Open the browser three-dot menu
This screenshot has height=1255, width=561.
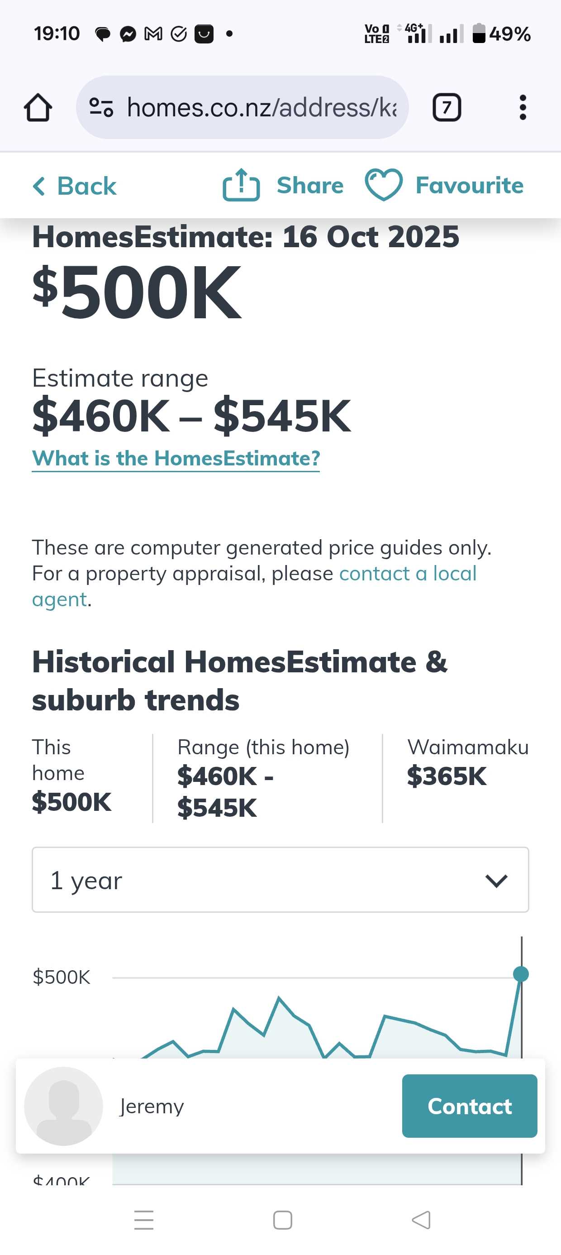(523, 107)
